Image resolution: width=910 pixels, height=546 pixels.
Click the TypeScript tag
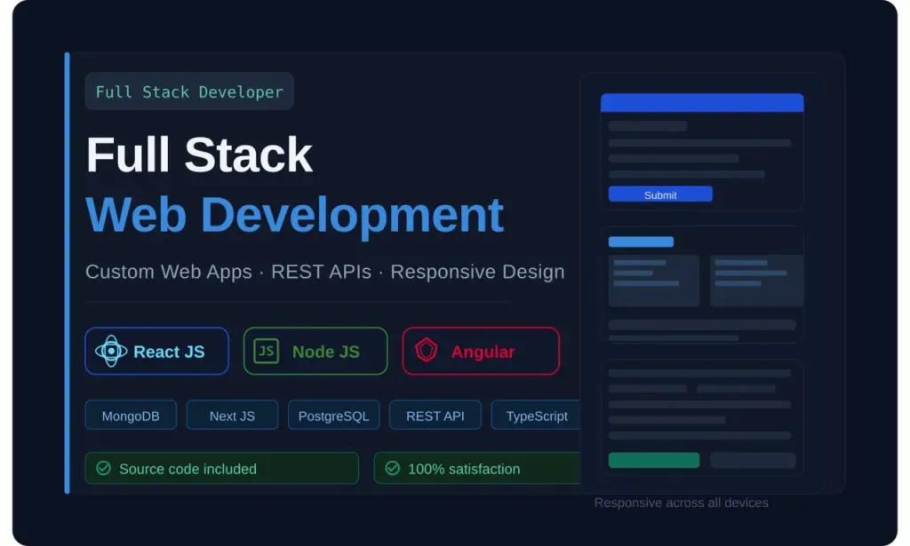coord(536,415)
